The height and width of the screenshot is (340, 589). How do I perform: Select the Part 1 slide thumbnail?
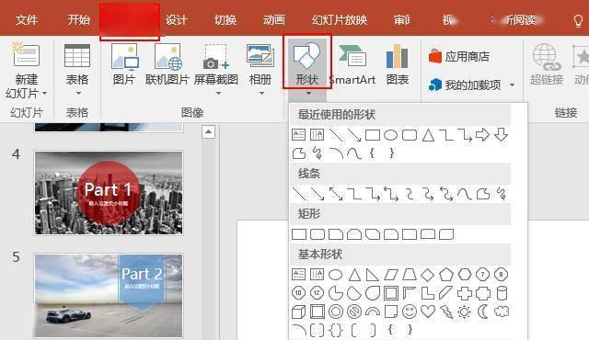[109, 193]
